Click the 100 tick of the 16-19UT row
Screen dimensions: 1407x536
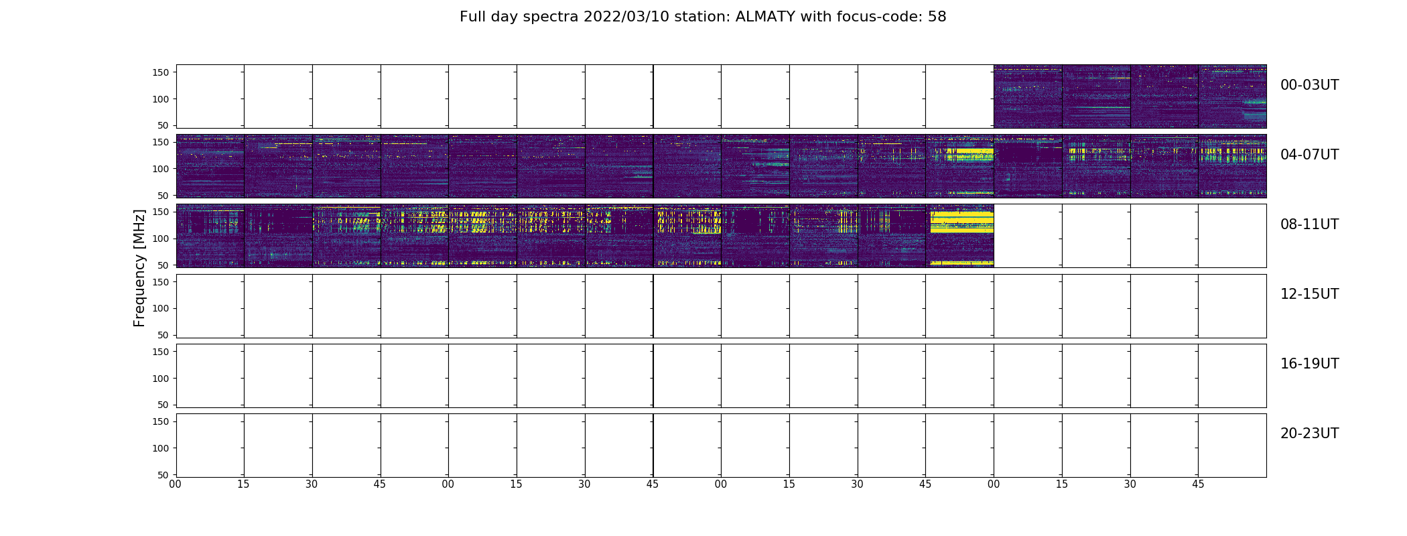point(162,379)
